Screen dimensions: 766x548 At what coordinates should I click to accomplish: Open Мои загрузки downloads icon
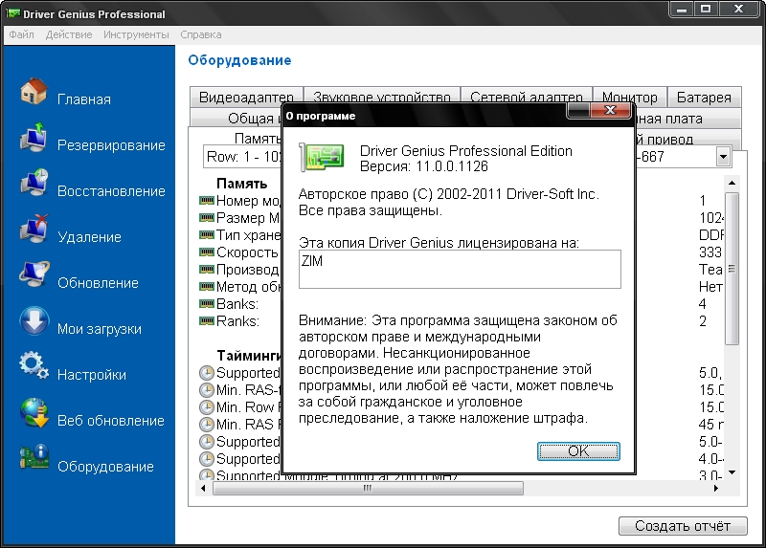pyautogui.click(x=34, y=320)
